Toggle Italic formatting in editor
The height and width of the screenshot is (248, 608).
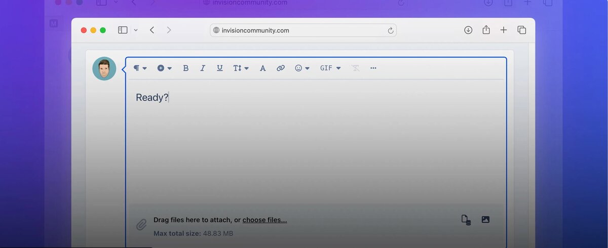click(x=203, y=68)
